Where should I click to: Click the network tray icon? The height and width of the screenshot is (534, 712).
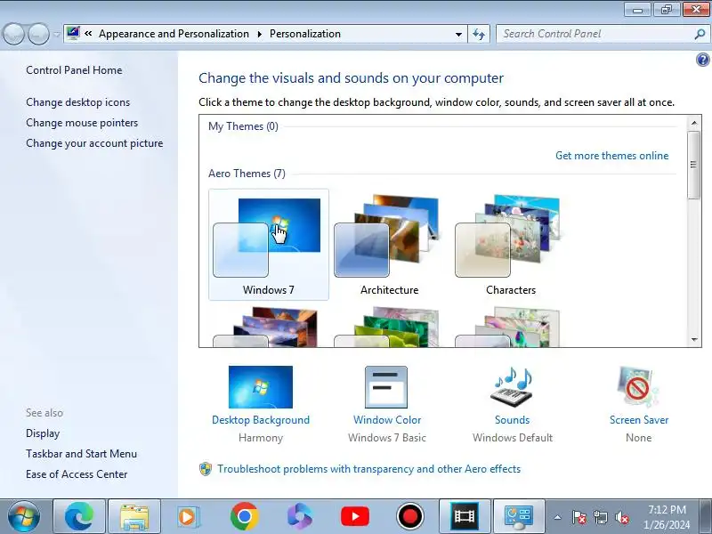(x=600, y=517)
